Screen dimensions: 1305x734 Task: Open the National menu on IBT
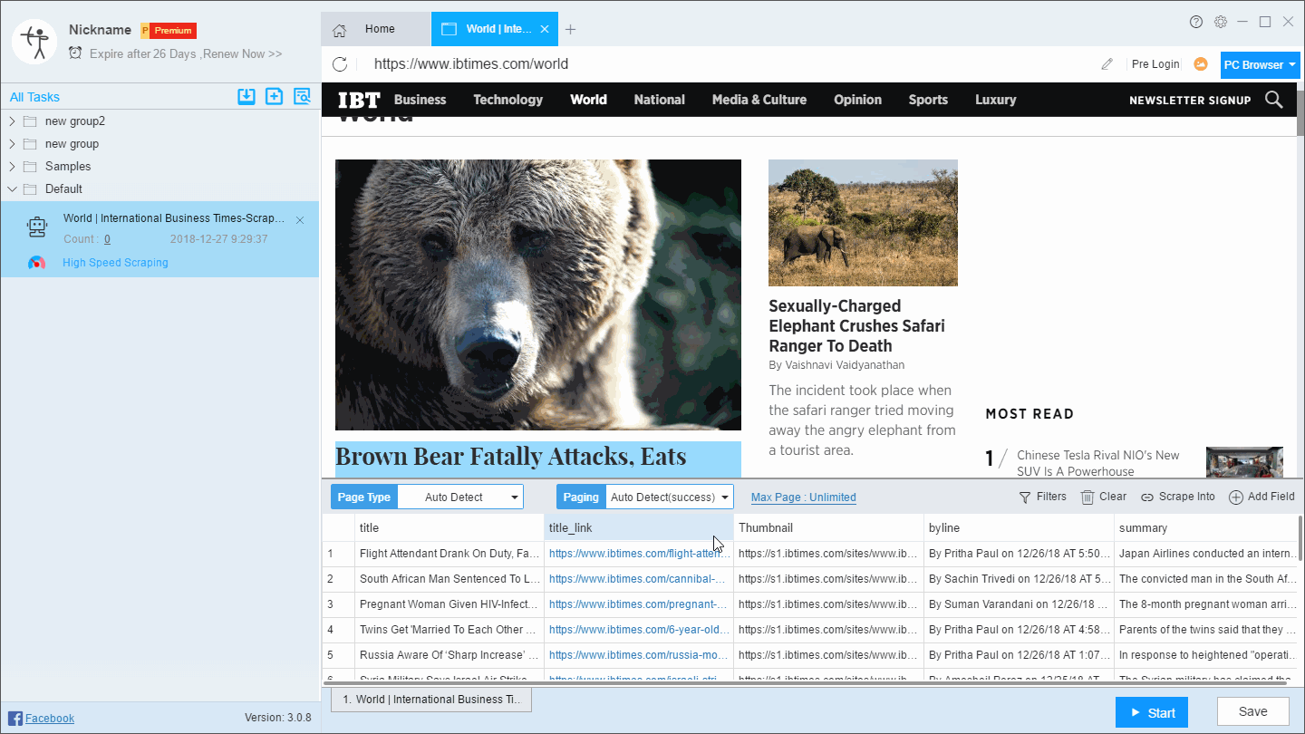pyautogui.click(x=659, y=100)
